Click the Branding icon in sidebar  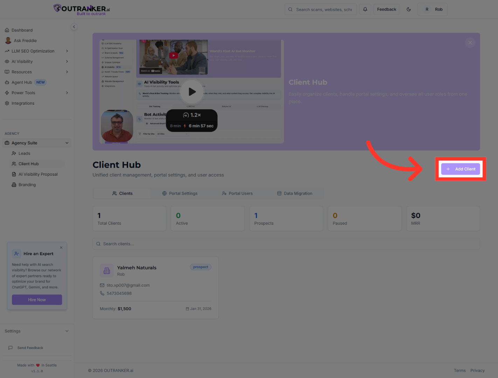coord(14,185)
